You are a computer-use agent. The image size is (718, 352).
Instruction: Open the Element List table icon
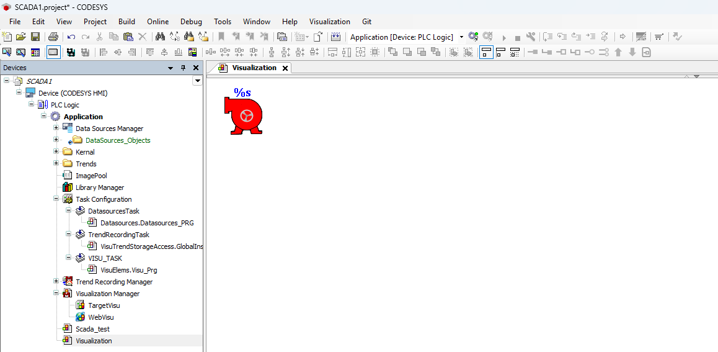coord(35,52)
